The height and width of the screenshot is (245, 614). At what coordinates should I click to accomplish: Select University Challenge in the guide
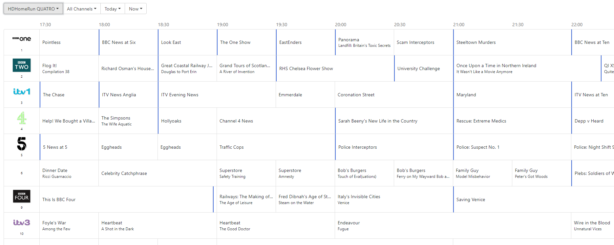418,68
